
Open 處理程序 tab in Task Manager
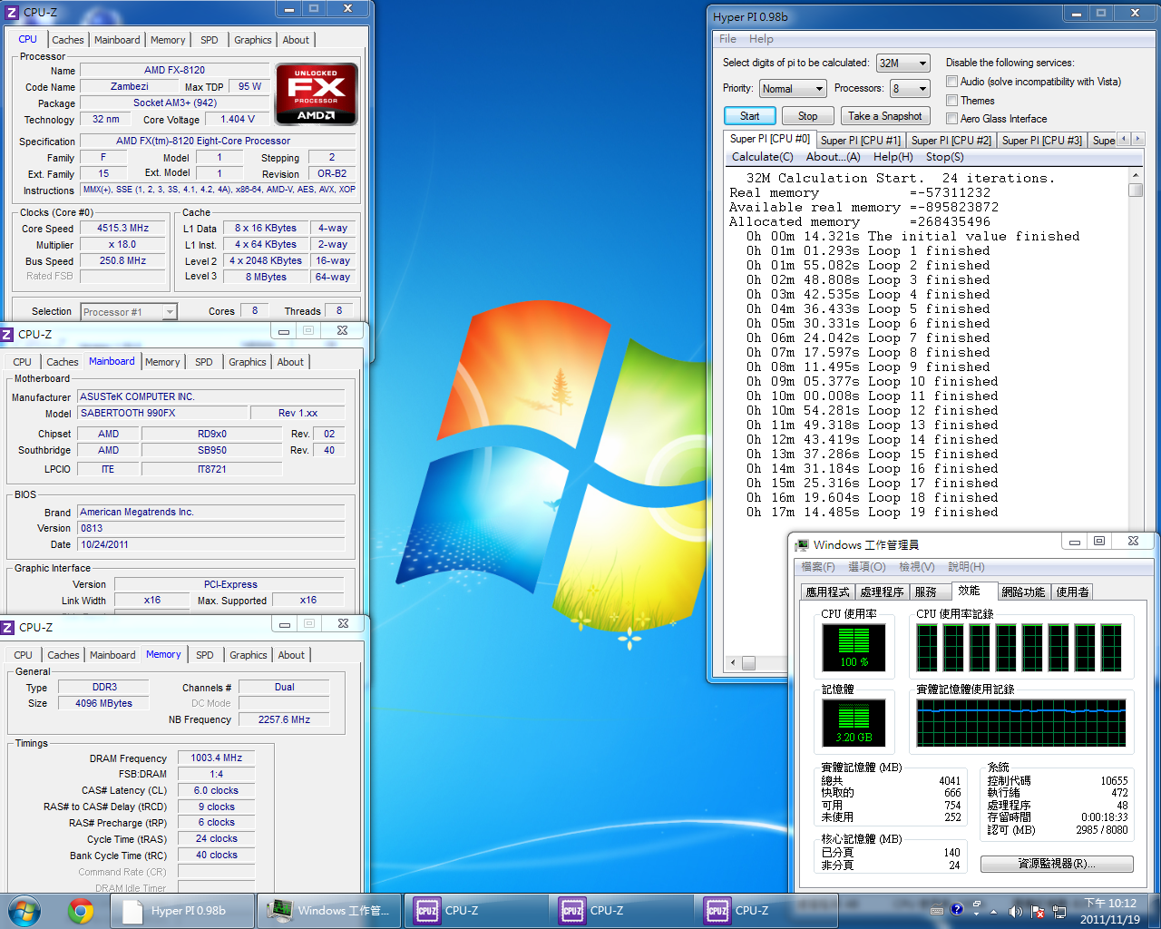point(882,592)
